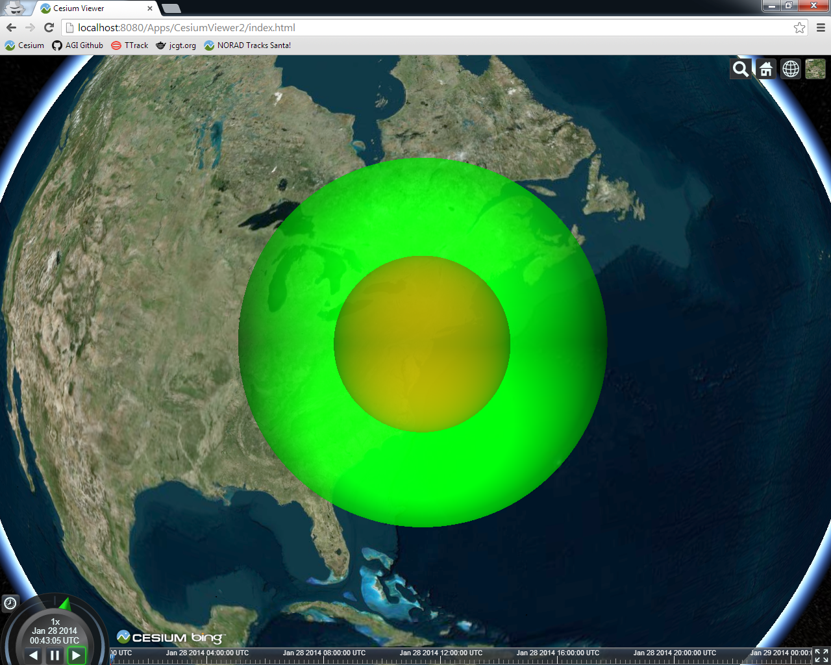Click the address bar URL field

point(434,27)
